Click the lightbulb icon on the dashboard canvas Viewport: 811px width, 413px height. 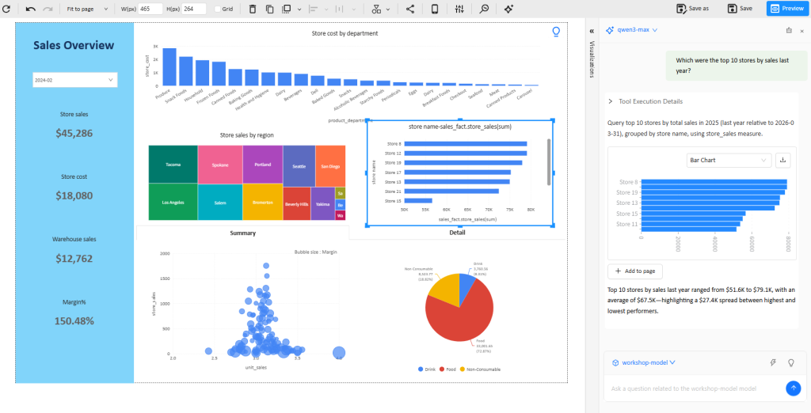[556, 32]
